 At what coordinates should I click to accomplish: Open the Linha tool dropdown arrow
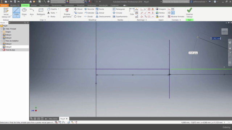(16, 16)
